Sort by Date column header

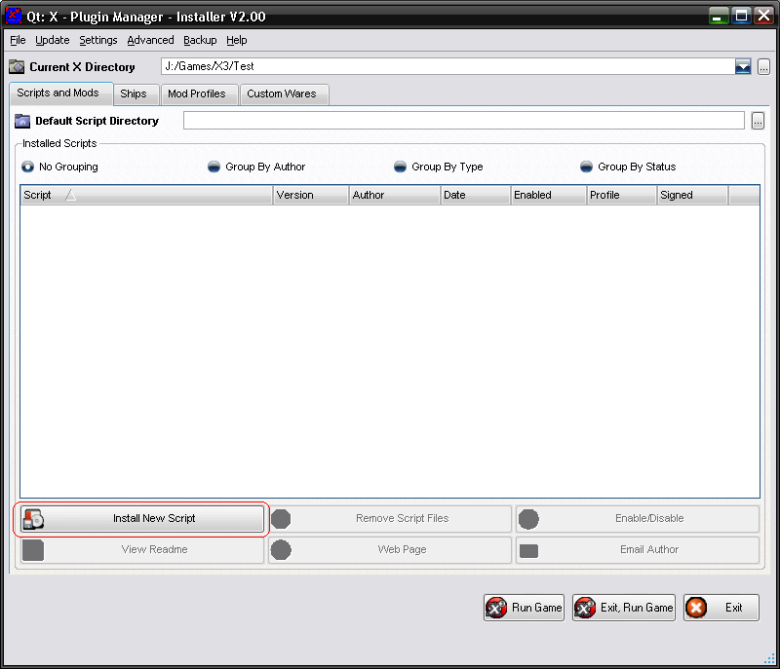click(476, 195)
